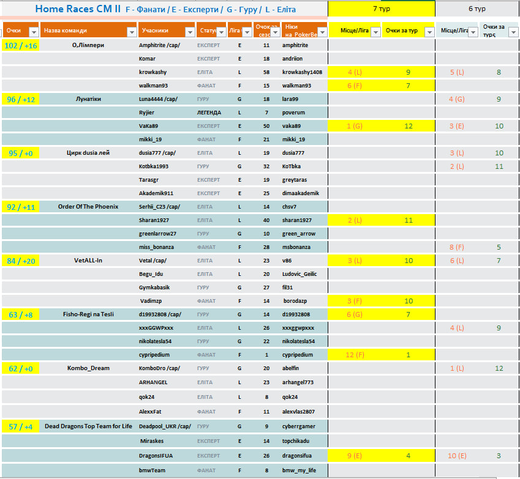Click PokerBet nick "krowkashy1408"
Viewport: 520px width, 479px height.
coord(302,72)
